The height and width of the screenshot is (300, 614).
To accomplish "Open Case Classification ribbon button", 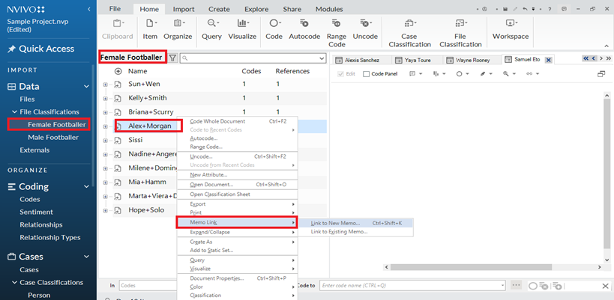I will pos(409,33).
